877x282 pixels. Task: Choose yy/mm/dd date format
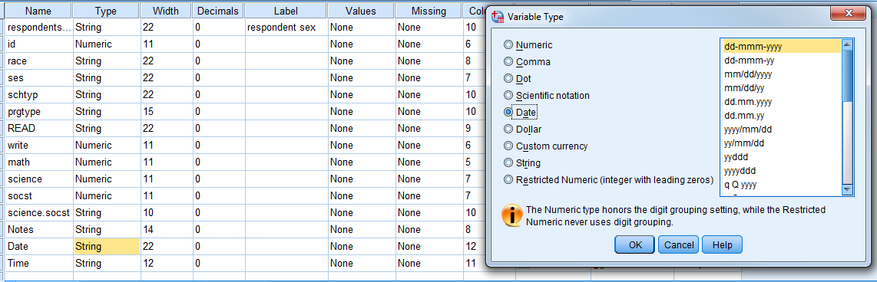782,143
